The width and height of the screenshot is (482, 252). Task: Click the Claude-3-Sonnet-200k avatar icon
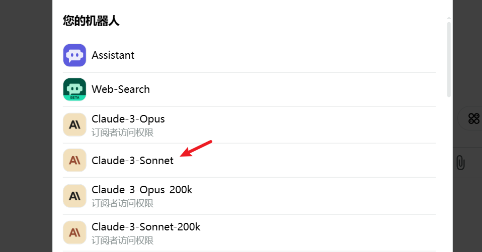tap(74, 233)
